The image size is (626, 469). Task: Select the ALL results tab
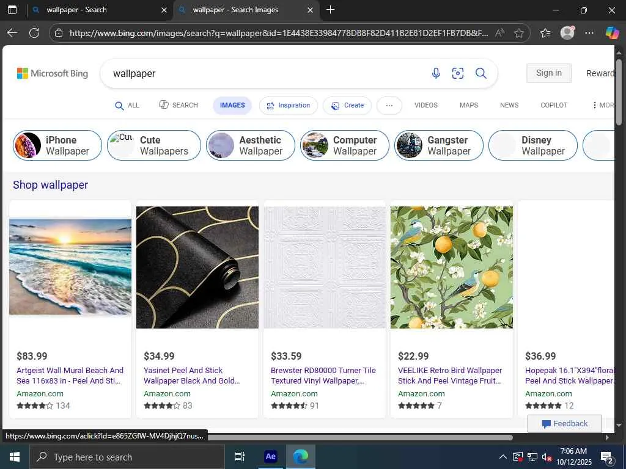pyautogui.click(x=127, y=105)
